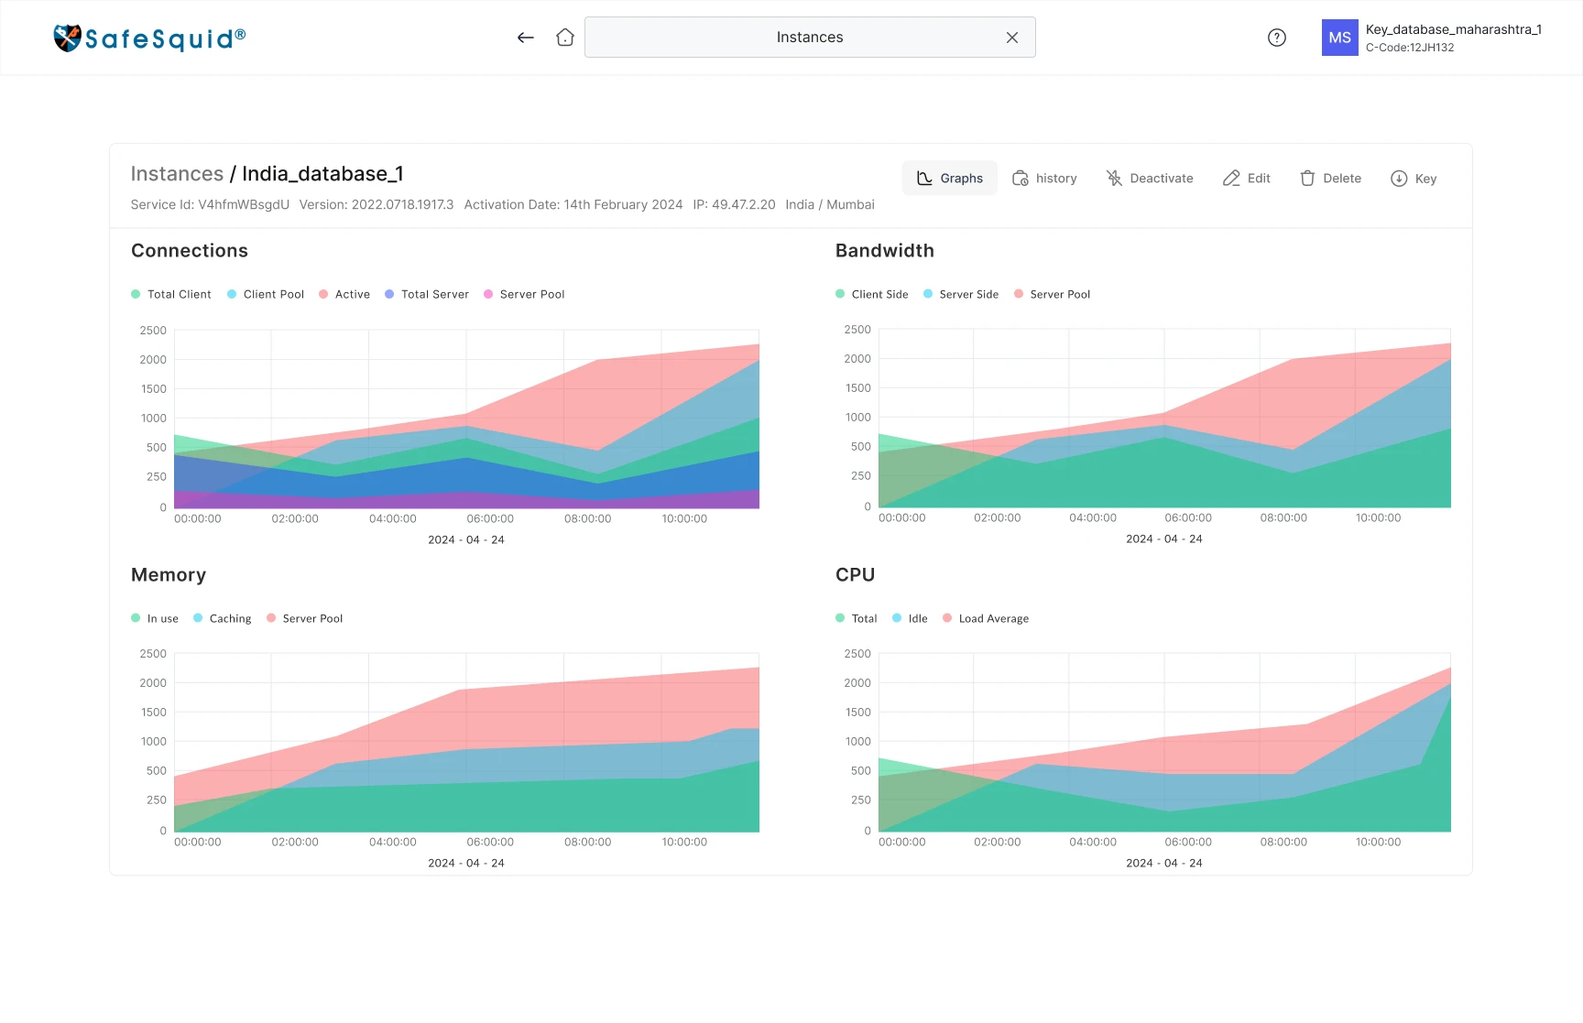
Task: Click Activation Date 14th February 2024
Action: [x=573, y=204]
